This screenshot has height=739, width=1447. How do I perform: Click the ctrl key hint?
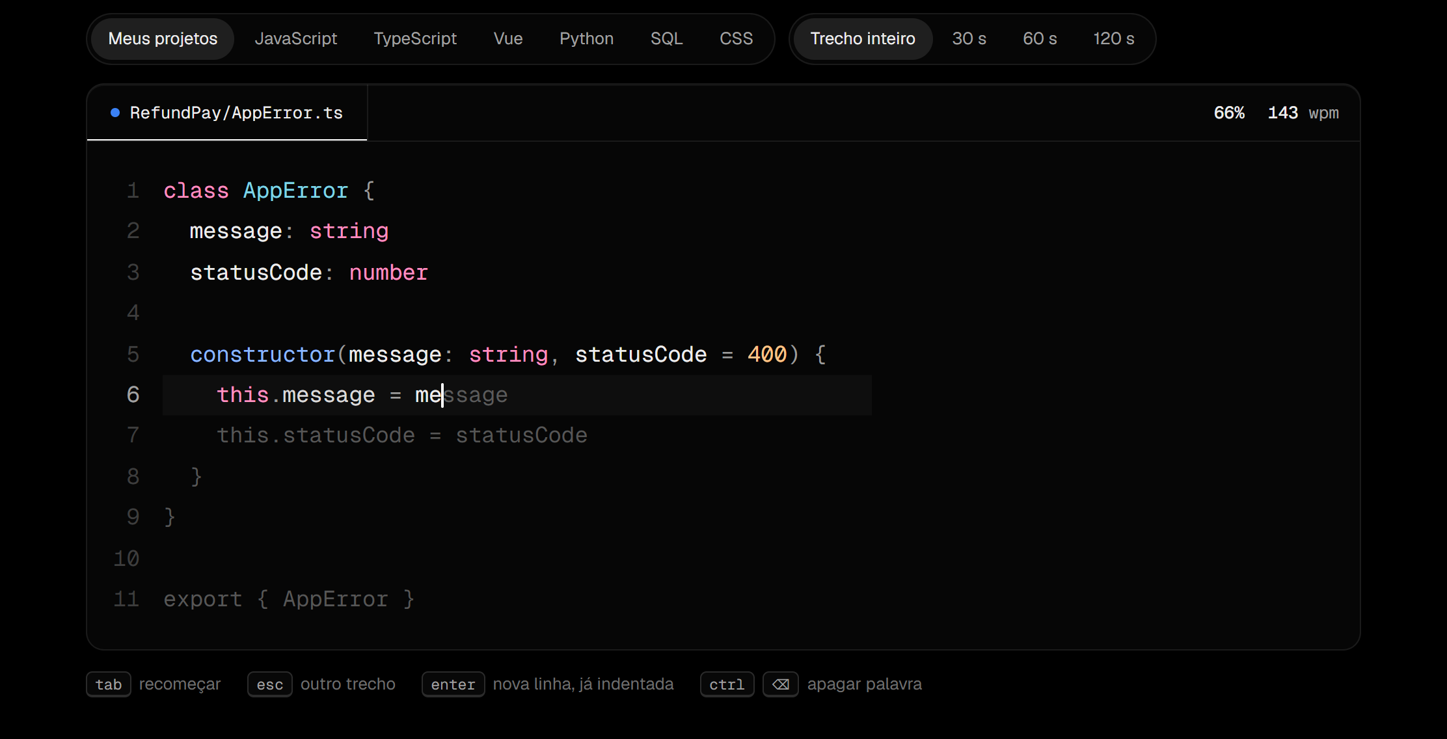pos(727,684)
